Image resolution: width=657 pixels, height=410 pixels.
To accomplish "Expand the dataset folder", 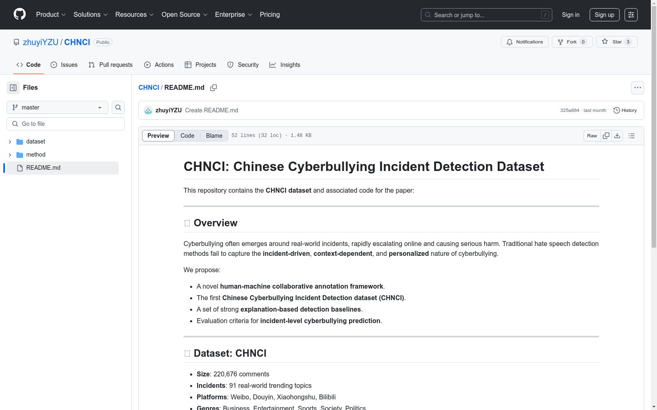I will click(x=10, y=141).
